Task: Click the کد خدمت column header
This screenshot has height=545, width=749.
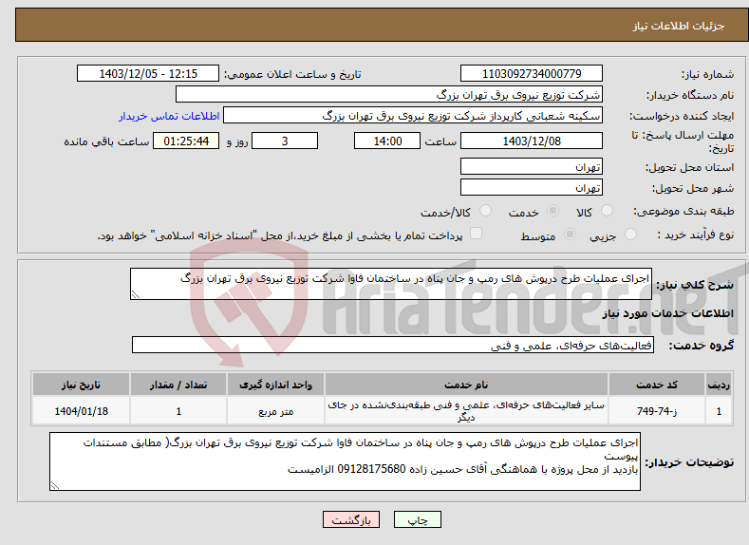Action: pos(657,385)
